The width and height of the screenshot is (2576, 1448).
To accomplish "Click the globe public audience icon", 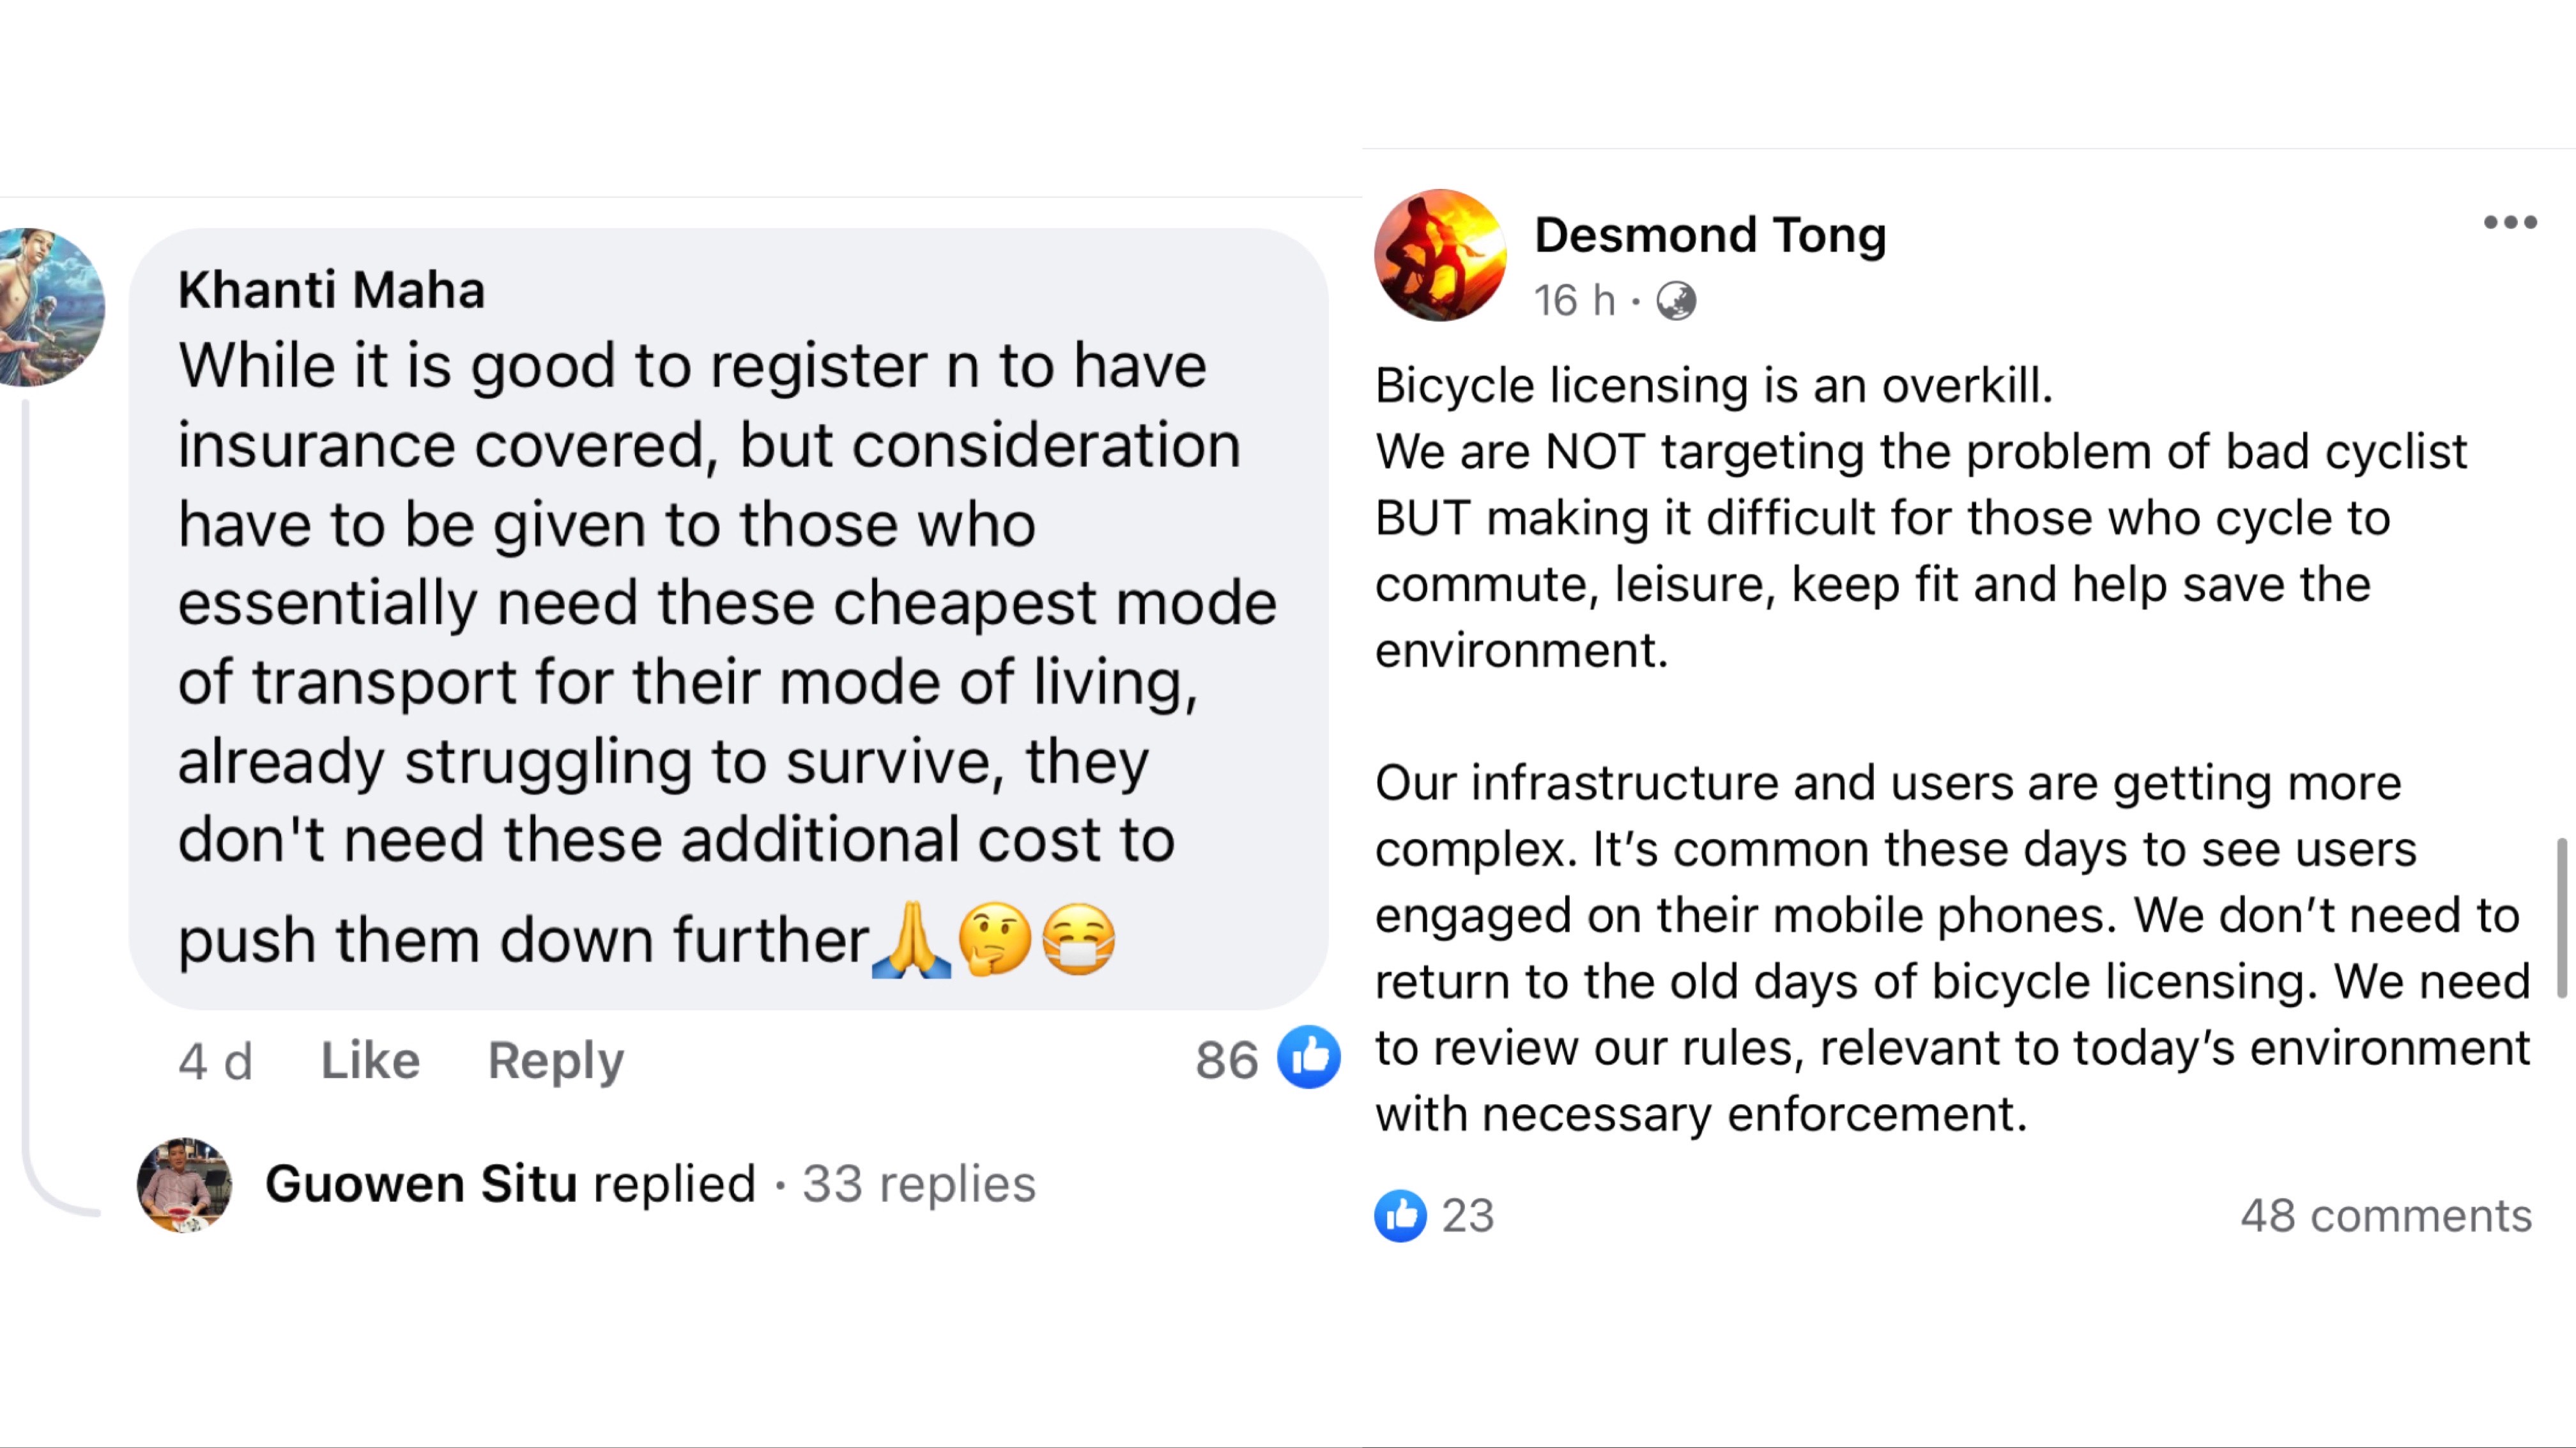I will [x=1676, y=300].
